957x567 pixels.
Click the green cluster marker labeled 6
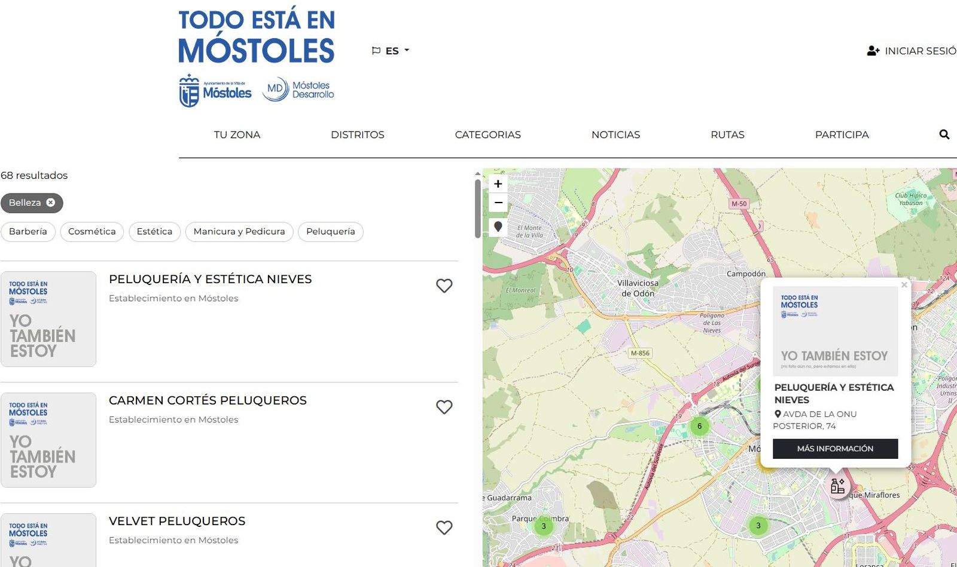[x=699, y=426]
